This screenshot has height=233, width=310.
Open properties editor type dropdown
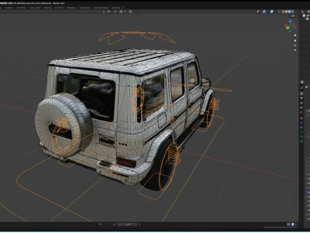pos(302,82)
